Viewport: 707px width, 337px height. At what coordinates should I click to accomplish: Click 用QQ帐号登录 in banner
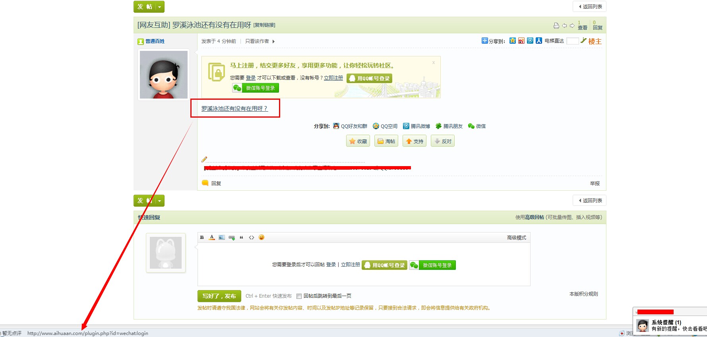click(369, 78)
